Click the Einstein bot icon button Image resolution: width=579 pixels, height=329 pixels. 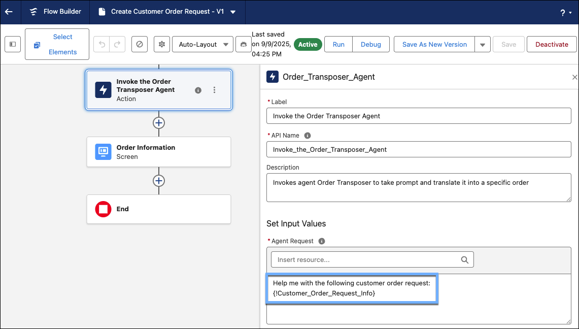tap(244, 44)
